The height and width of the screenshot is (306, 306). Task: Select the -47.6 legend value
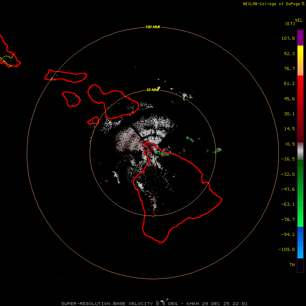coord(288,189)
